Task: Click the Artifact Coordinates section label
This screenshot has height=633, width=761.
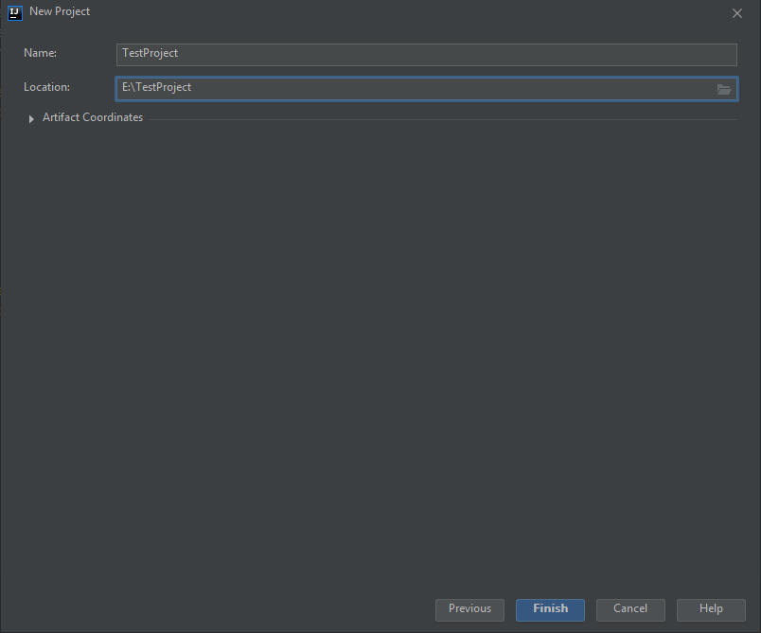Action: (93, 117)
